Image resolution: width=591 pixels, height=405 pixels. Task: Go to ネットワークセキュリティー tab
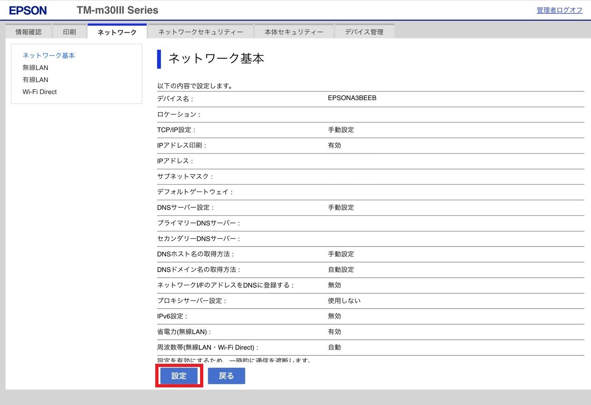tap(200, 32)
